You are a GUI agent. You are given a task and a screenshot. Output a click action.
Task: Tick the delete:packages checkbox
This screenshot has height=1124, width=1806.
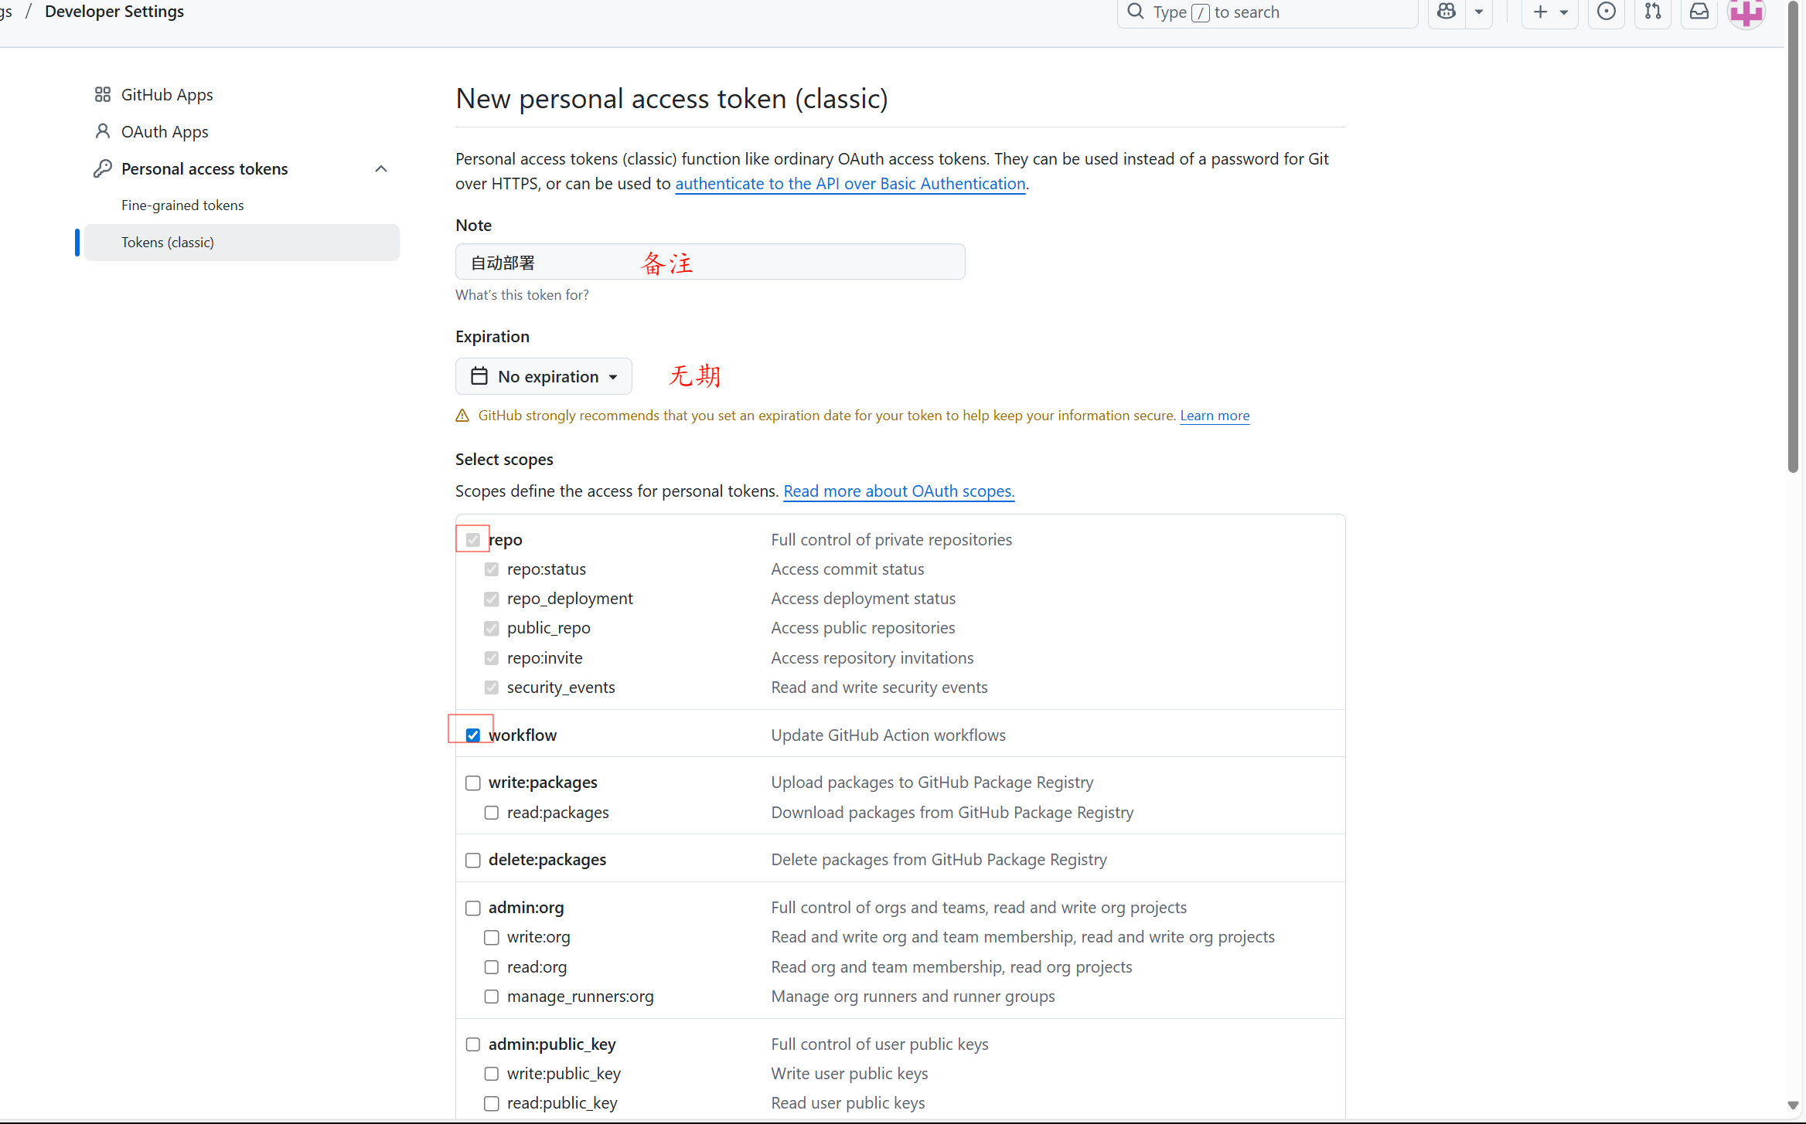[x=473, y=860]
